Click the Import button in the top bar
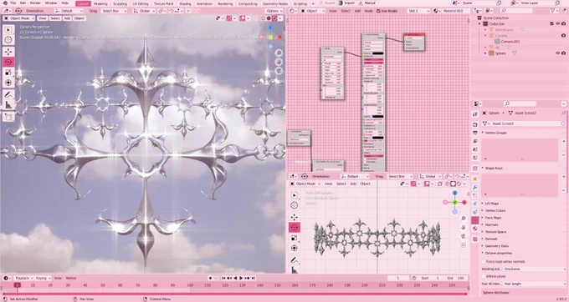 (346, 3)
